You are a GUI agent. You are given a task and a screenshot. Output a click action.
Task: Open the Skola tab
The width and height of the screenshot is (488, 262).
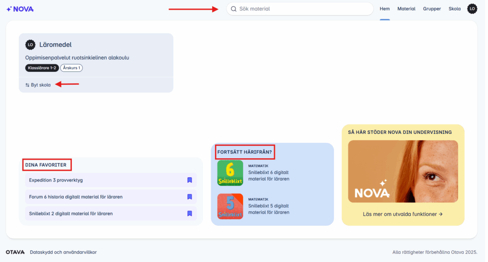(454, 9)
